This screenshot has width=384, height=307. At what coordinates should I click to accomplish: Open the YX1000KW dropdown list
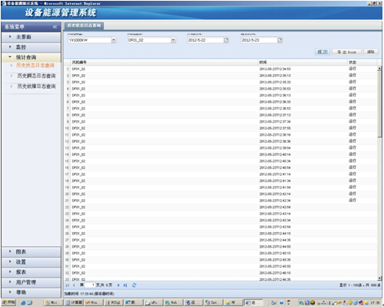click(x=114, y=40)
